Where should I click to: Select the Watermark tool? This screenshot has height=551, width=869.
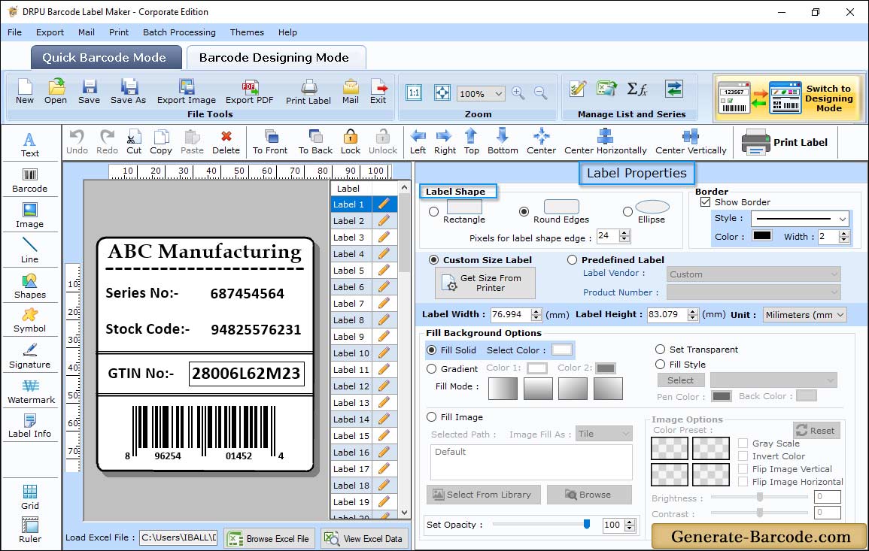click(x=31, y=392)
